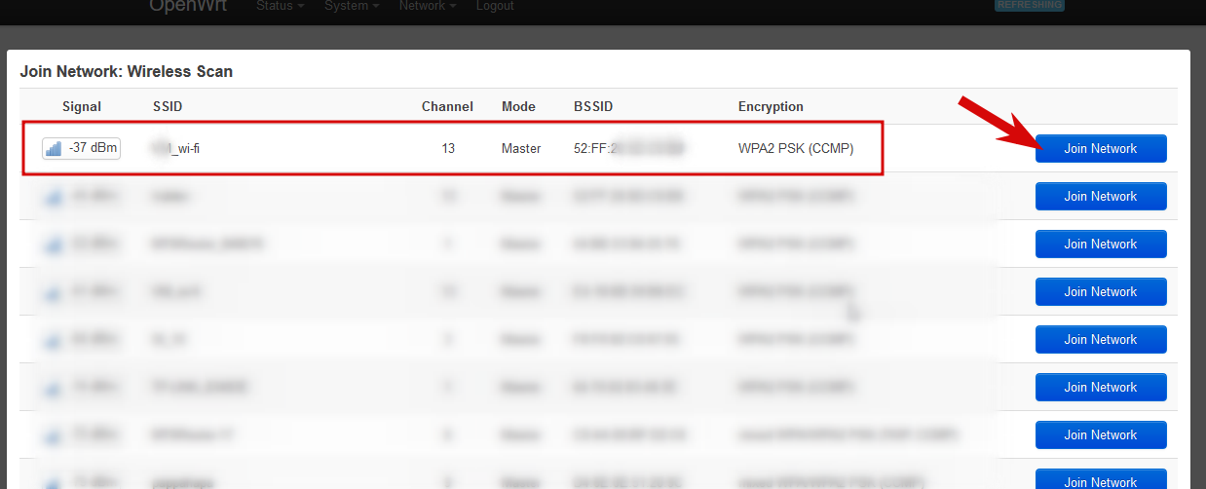The height and width of the screenshot is (489, 1206).
Task: Click the signal strength bars icon at -37 dBm
Action: pos(54,149)
